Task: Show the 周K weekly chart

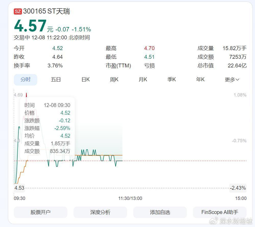Action: point(114,79)
